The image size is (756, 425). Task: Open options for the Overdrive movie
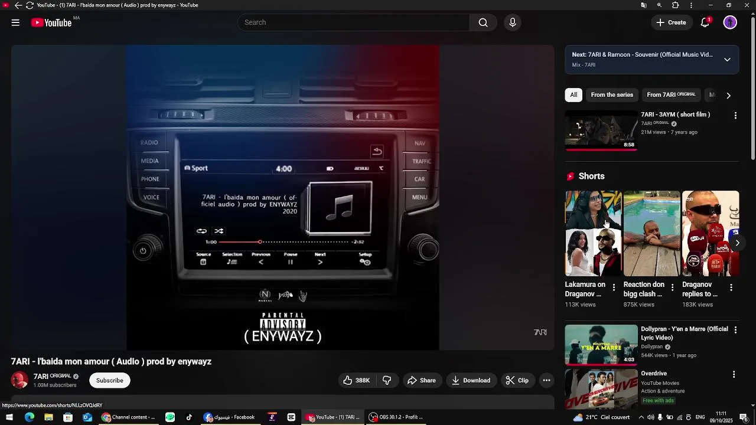(734, 375)
